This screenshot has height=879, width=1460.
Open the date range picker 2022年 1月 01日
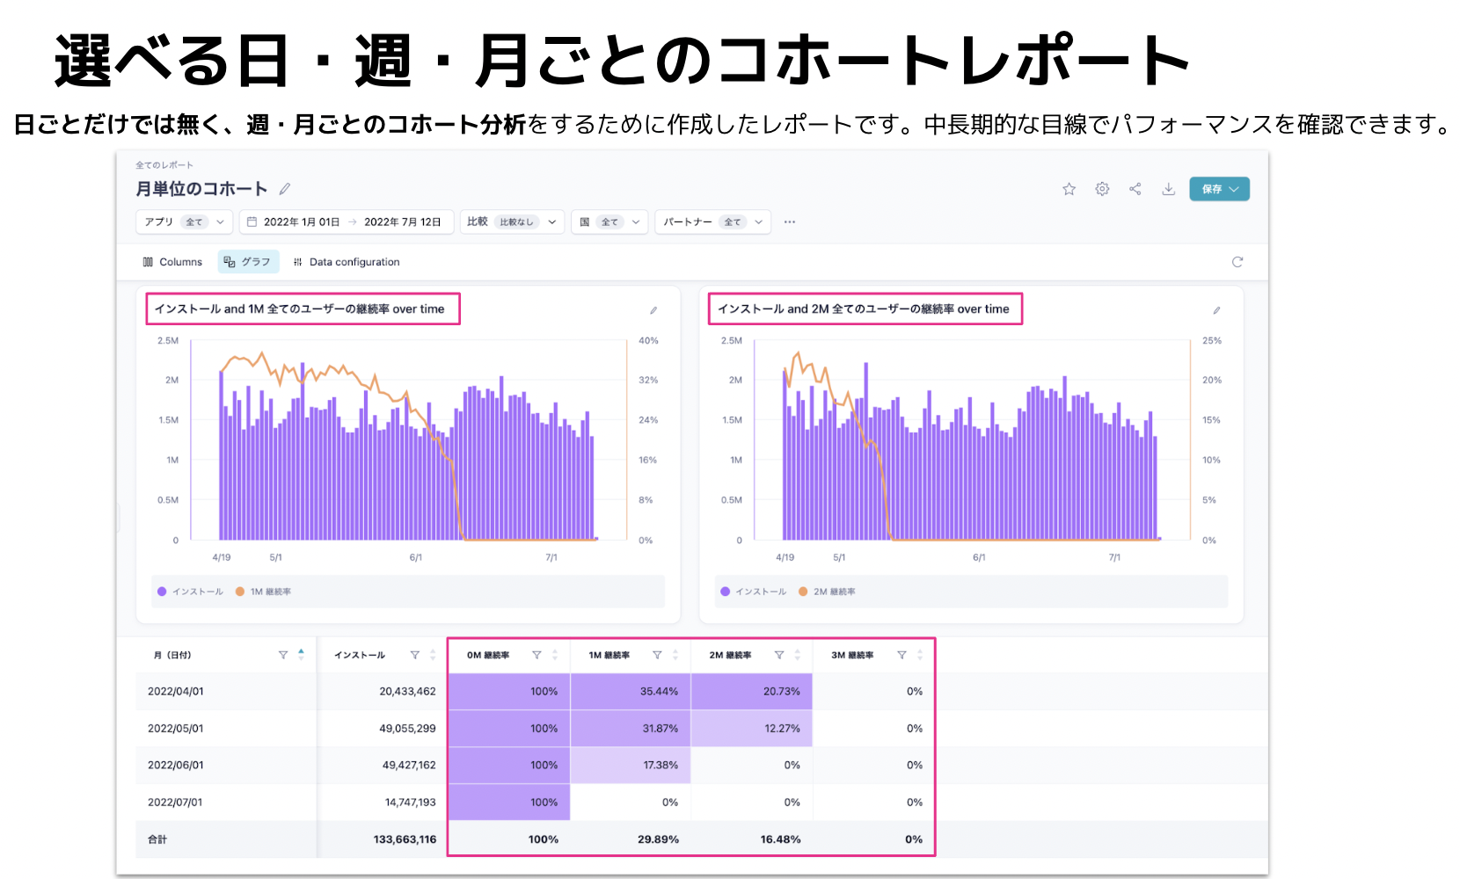coord(302,222)
